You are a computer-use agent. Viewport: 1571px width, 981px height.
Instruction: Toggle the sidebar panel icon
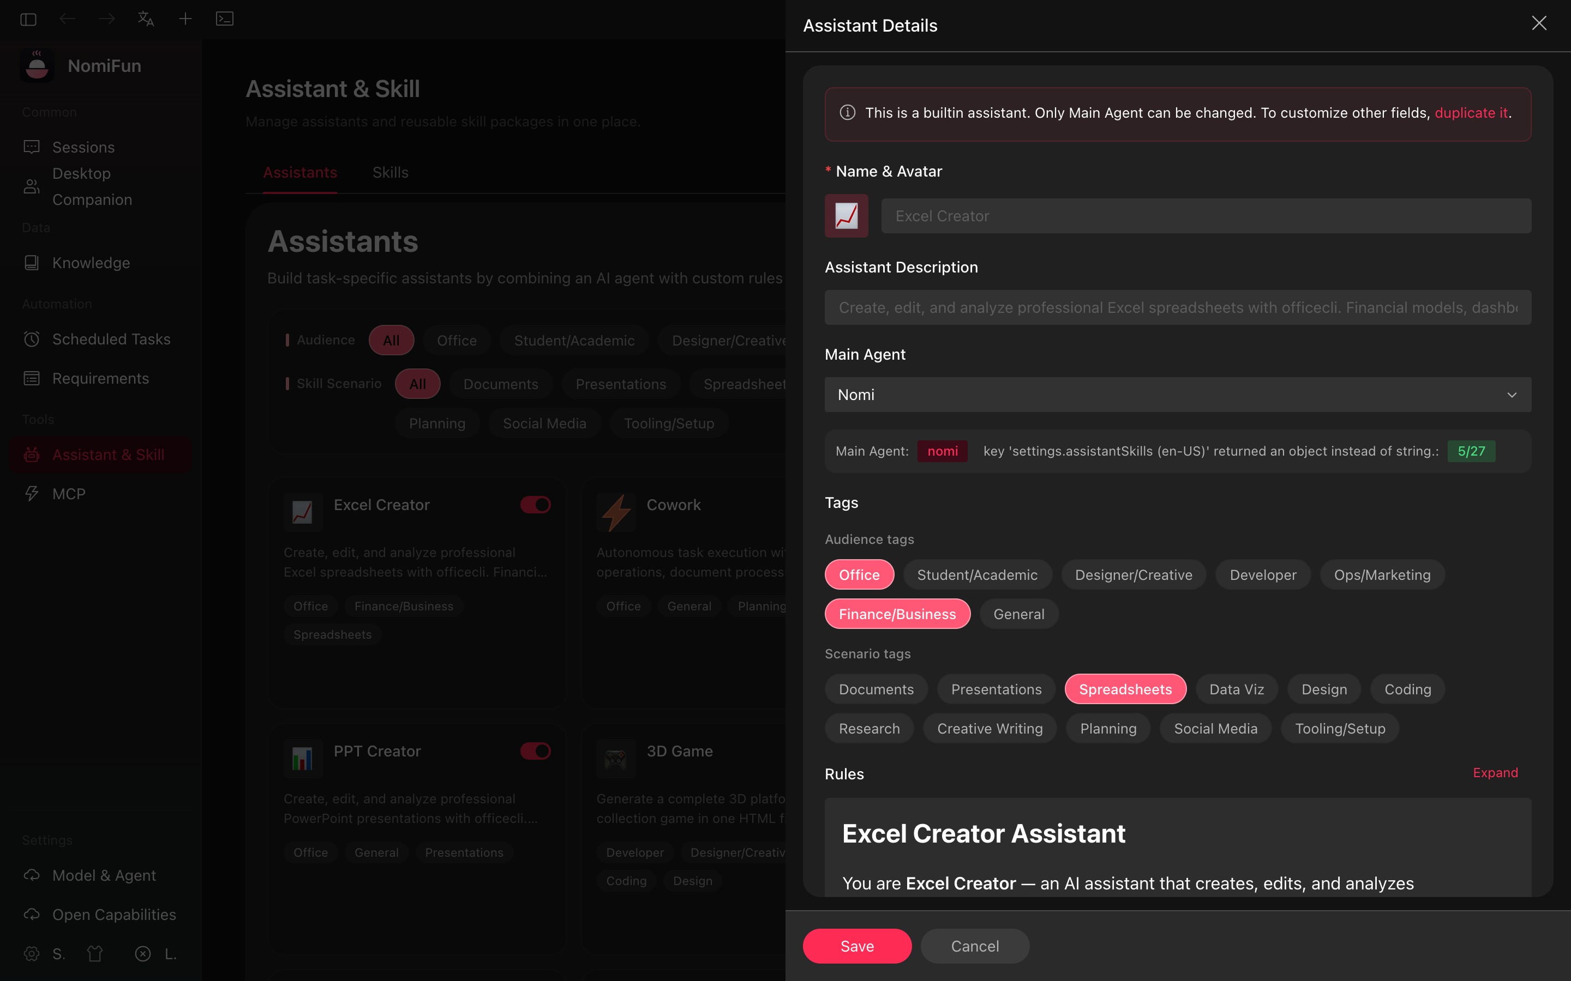tap(28, 20)
